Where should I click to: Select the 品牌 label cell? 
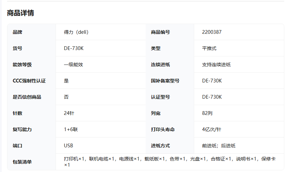coord(17,32)
